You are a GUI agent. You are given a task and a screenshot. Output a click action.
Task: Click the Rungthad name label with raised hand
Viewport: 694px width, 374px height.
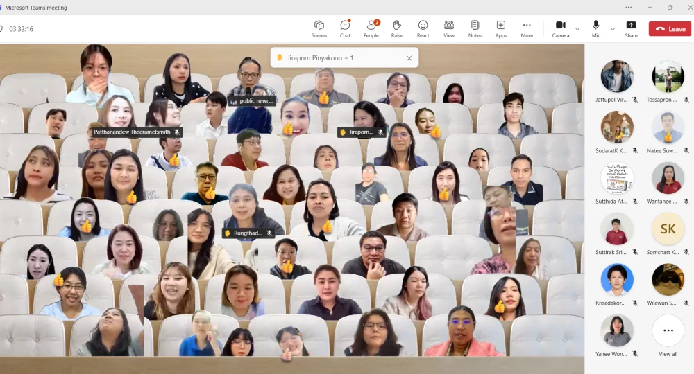pos(248,233)
